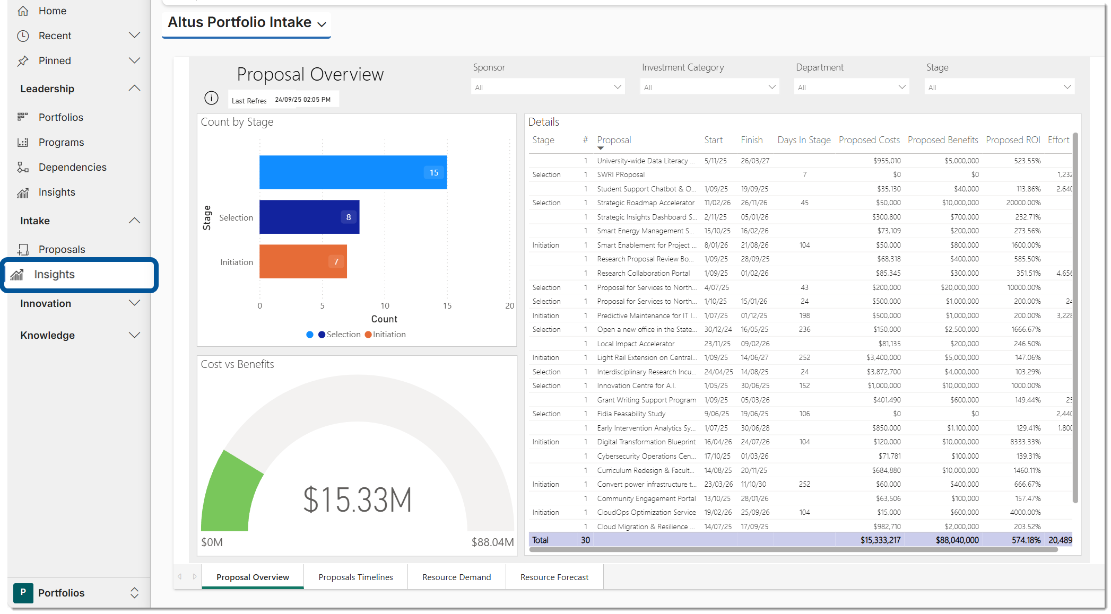Image resolution: width=1111 pixels, height=614 pixels.
Task: Open the Department filter dropdown
Action: coord(851,87)
